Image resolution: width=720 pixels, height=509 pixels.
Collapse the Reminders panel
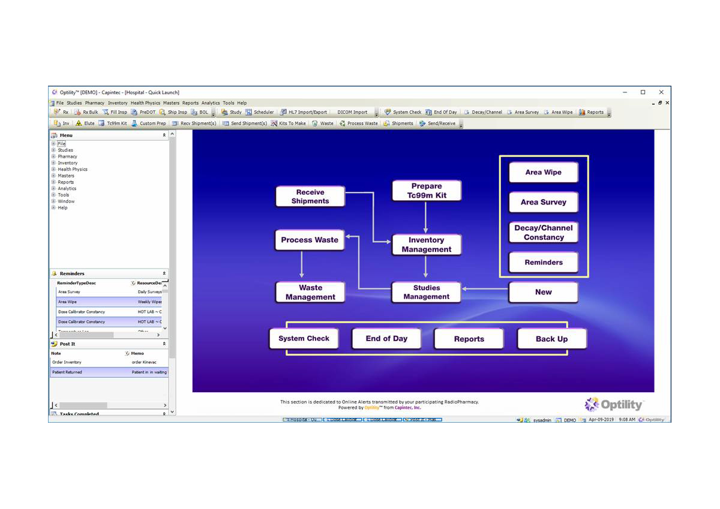click(x=163, y=273)
